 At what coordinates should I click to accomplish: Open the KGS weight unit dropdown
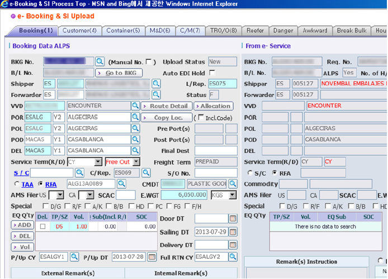coord(233,195)
